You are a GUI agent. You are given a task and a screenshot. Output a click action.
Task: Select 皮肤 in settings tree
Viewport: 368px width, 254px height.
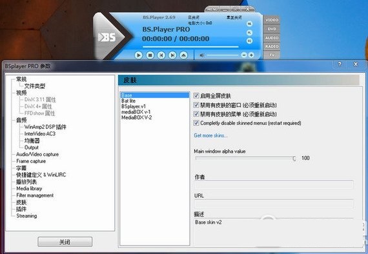click(21, 202)
